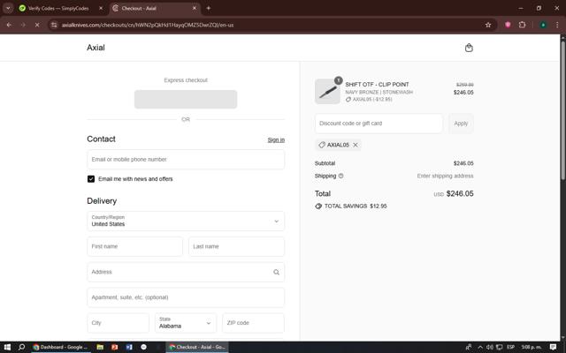
Task: Focus the Discount code or gift card field
Action: (379, 124)
